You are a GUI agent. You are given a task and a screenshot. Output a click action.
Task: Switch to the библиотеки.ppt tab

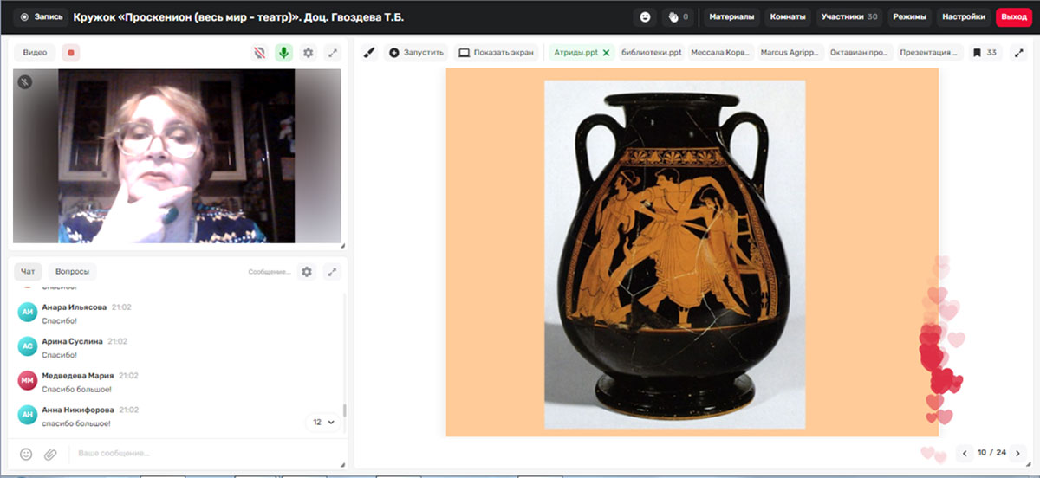(x=652, y=53)
